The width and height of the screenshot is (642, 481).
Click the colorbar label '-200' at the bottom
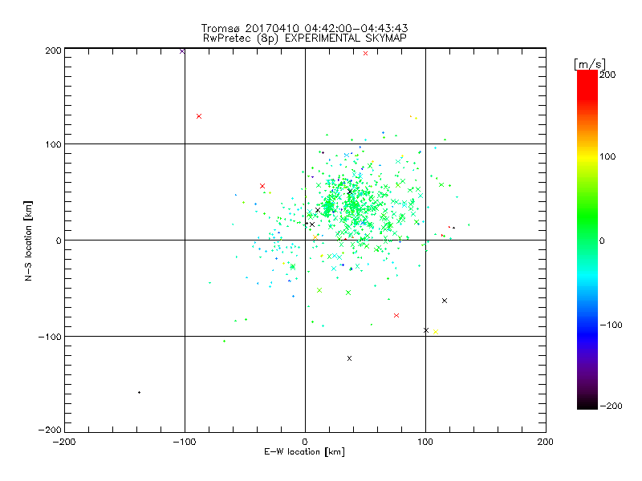611,406
